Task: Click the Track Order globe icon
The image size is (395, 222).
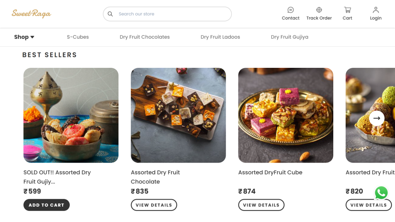Action: point(319,10)
